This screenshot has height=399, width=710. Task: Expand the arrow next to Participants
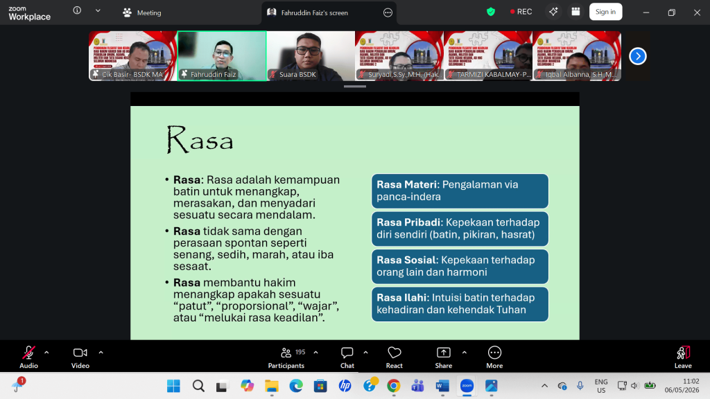(315, 353)
